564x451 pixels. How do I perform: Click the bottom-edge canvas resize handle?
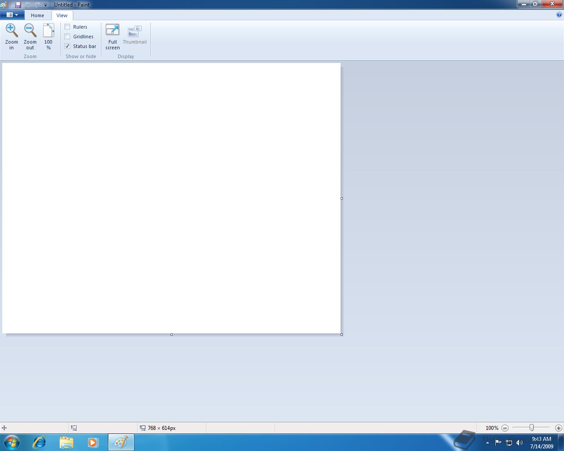pyautogui.click(x=171, y=335)
